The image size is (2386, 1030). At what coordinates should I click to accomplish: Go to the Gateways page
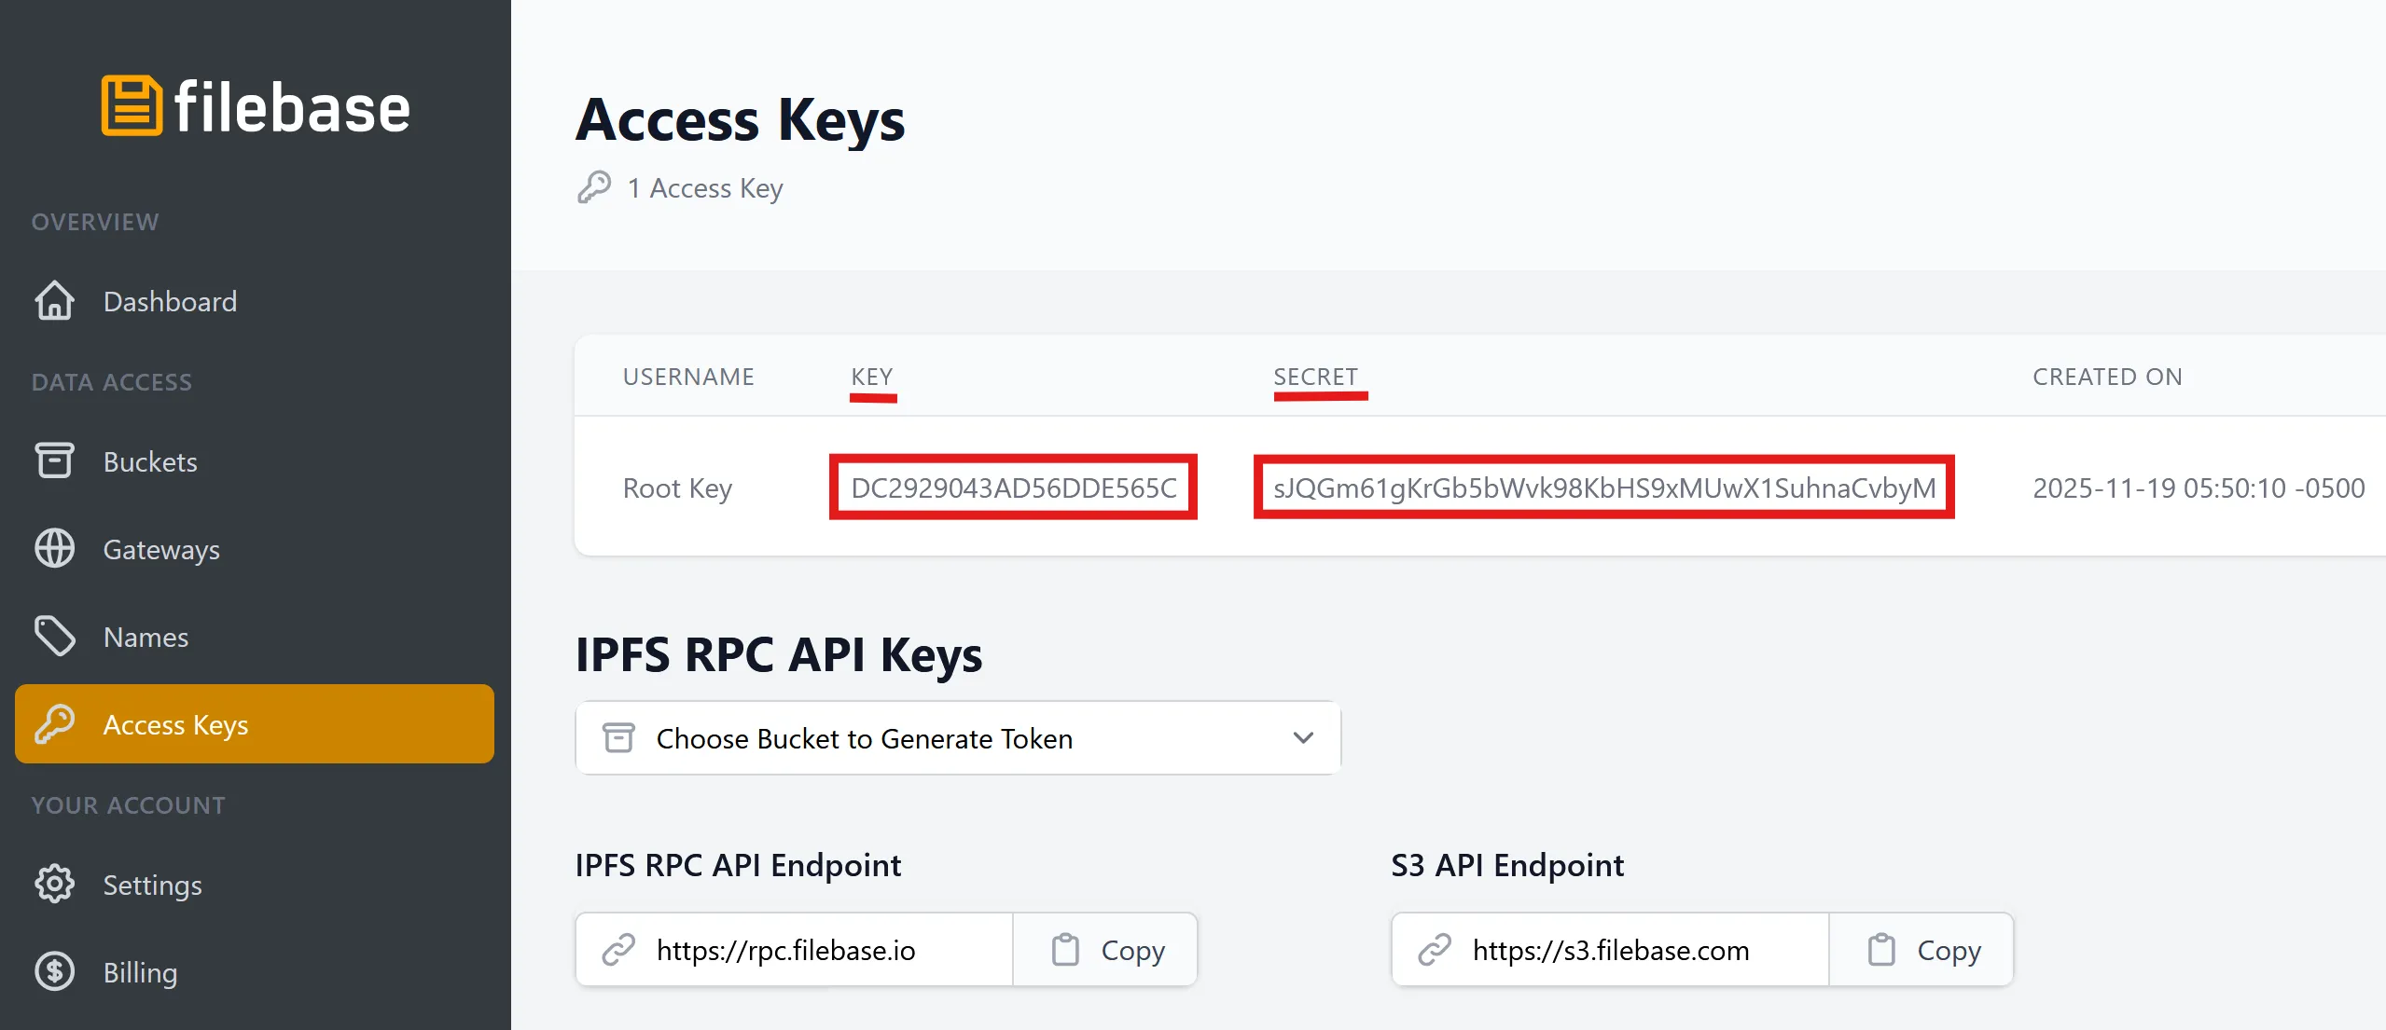tap(161, 550)
